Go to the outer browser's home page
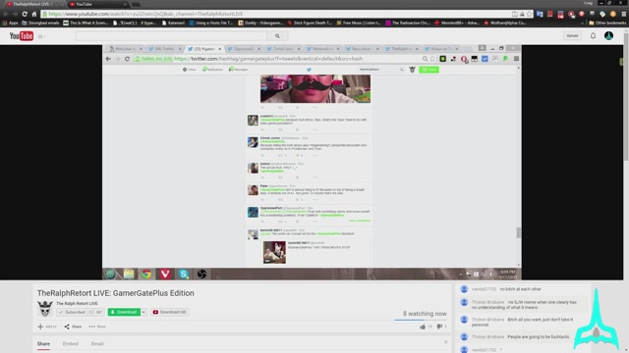Screen dimensions: 629x353 (34, 14)
